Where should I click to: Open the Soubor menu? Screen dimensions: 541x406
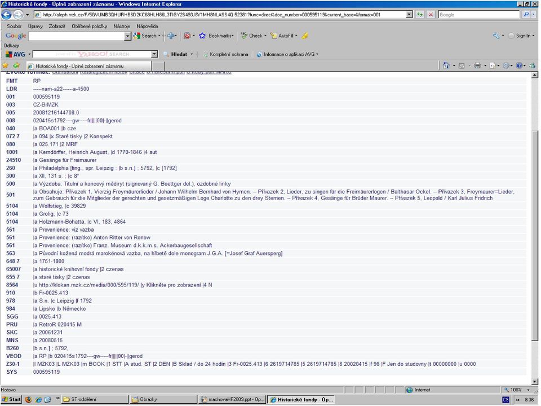click(x=14, y=27)
